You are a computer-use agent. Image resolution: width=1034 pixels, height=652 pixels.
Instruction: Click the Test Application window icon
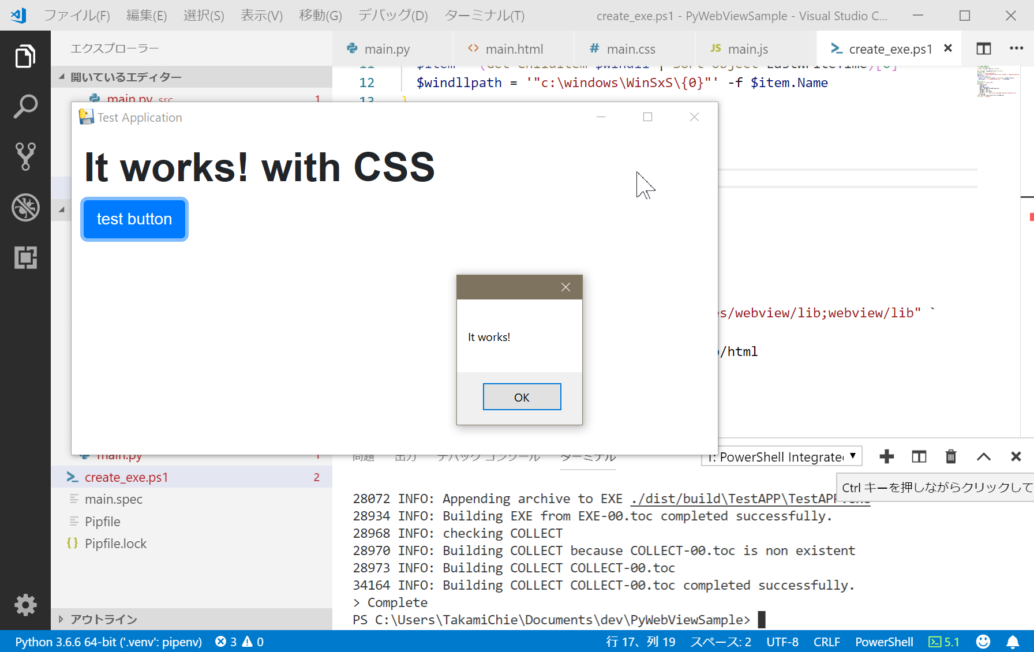pyautogui.click(x=87, y=117)
